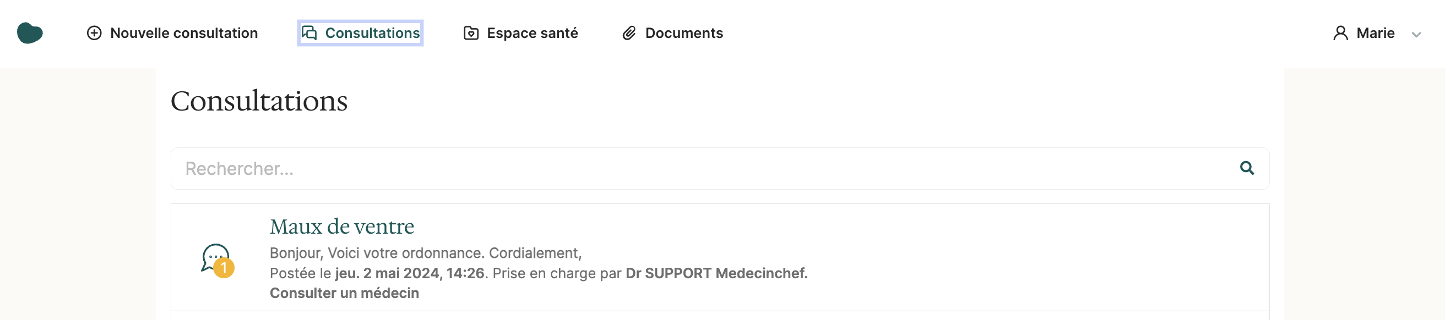Open the Maux de ventre consultation

coord(341,227)
